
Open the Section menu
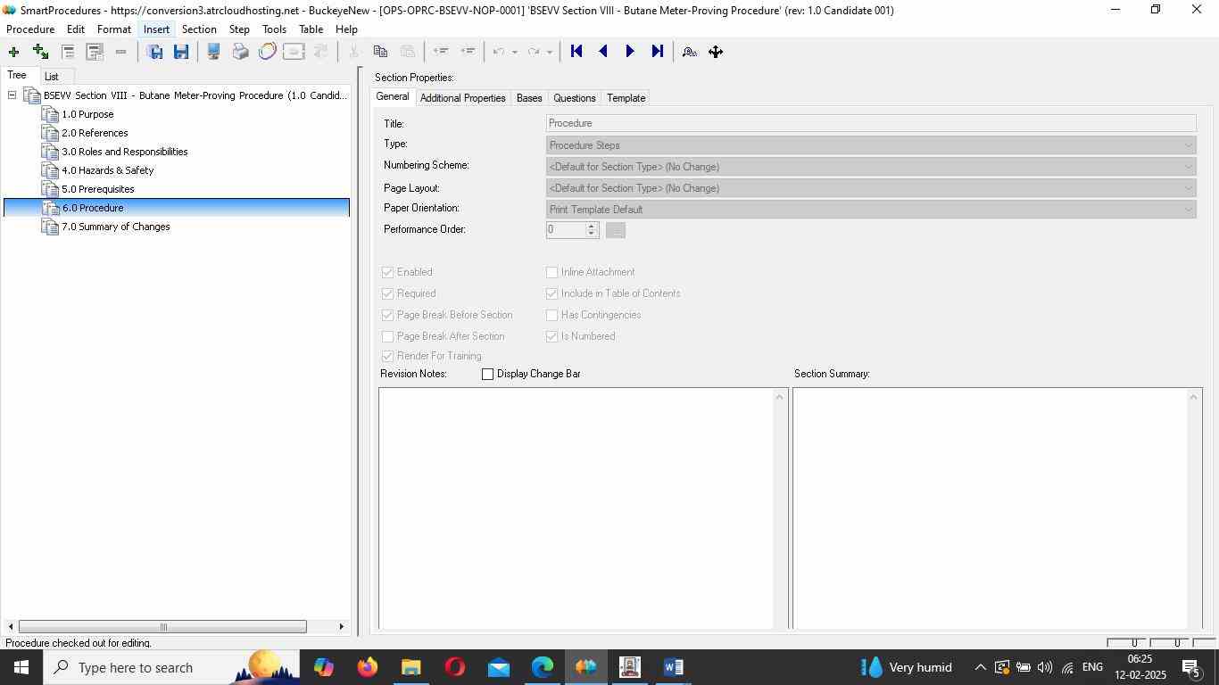(x=199, y=29)
